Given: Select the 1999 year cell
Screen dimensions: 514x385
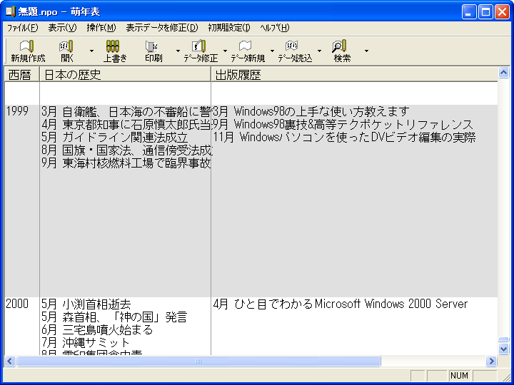Looking at the screenshot, I should coord(17,111).
